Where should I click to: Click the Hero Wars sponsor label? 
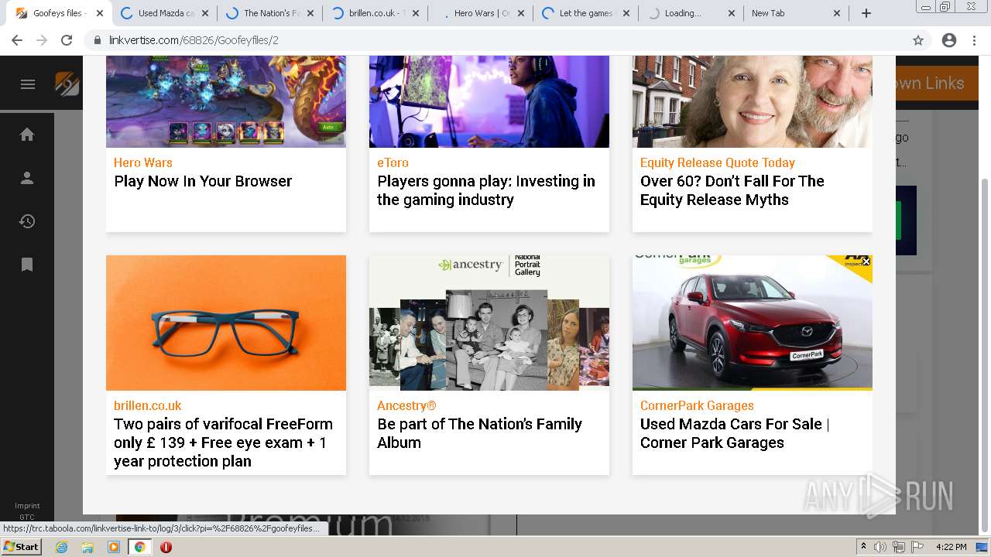click(x=143, y=162)
